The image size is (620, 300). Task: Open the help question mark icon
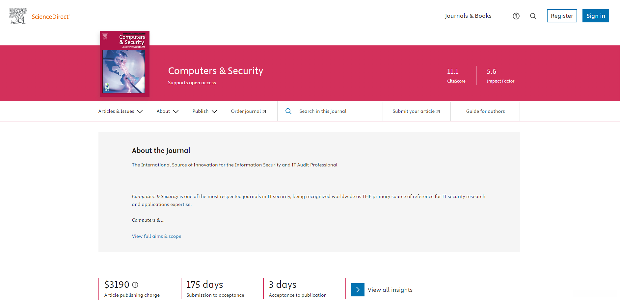(516, 16)
